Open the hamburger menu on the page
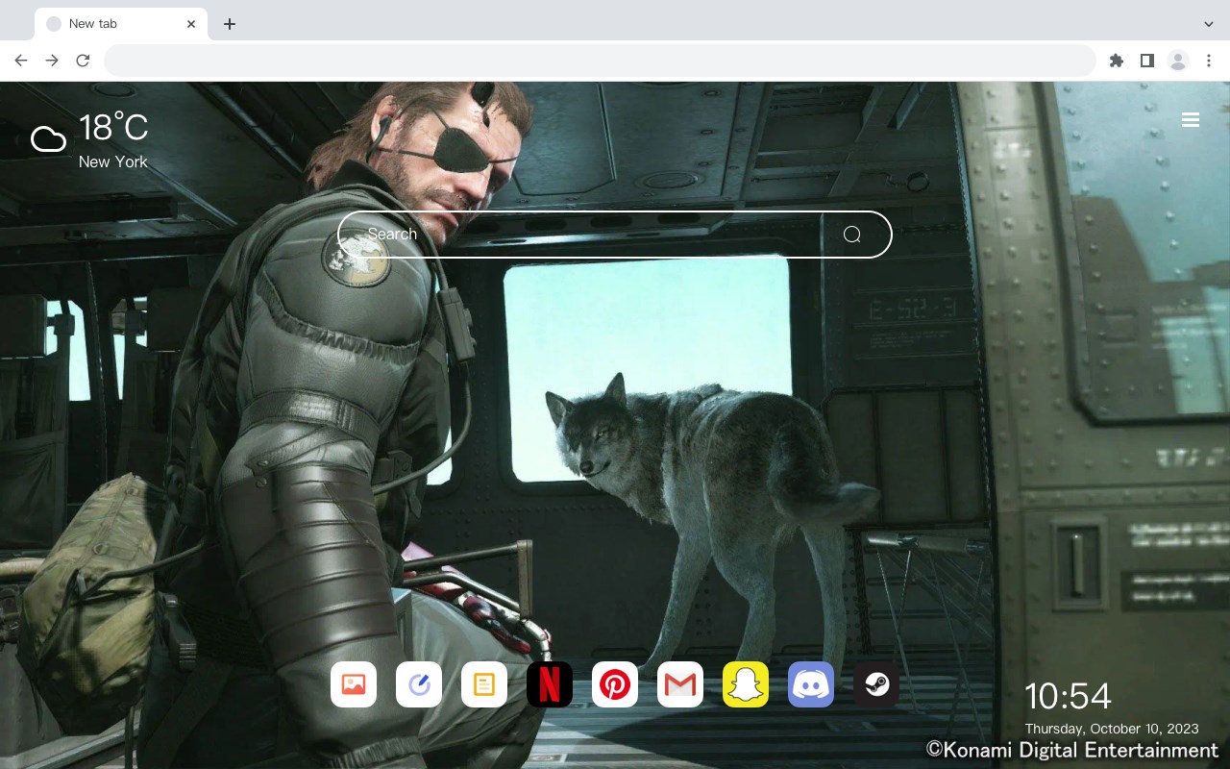Screen dimensions: 1230x769 [x=1191, y=120]
